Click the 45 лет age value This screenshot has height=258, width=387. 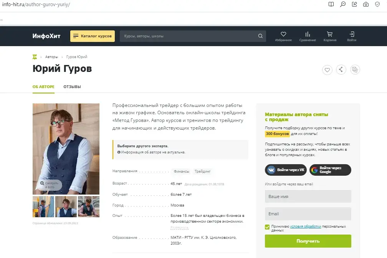tap(176, 184)
